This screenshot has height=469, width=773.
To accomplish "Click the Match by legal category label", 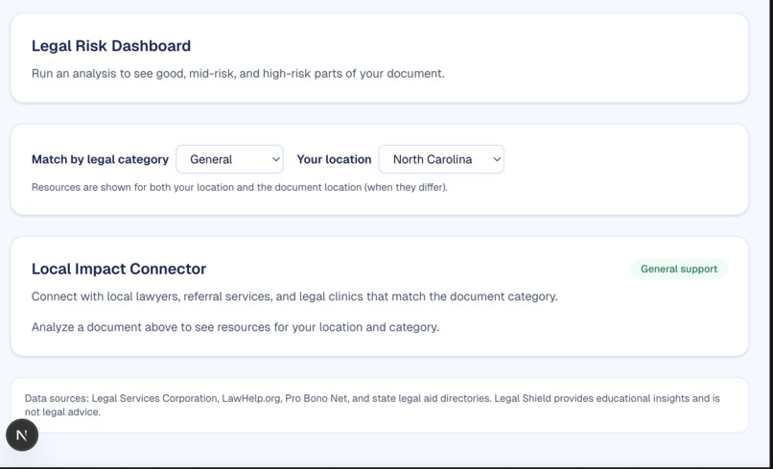I will [x=100, y=159].
